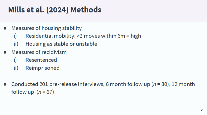This screenshot has height=115, width=207.
Task: Click the bullet dot before 'Measures of housing stability'
Action: (5, 28)
